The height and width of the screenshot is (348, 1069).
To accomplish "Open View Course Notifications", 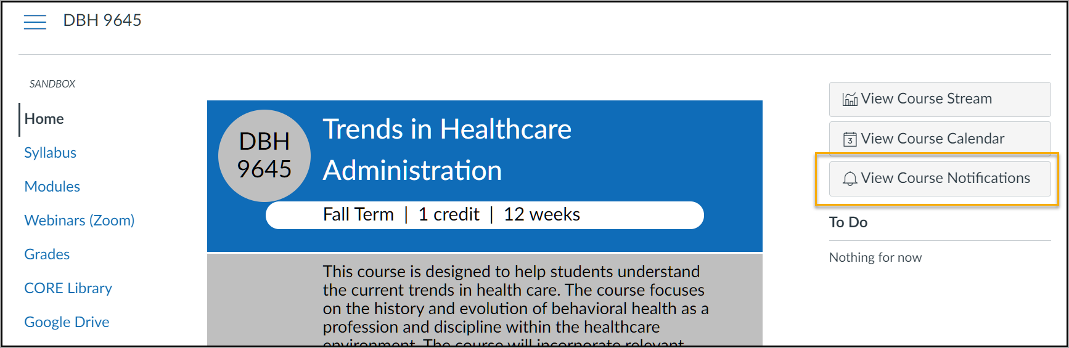I will pos(940,179).
